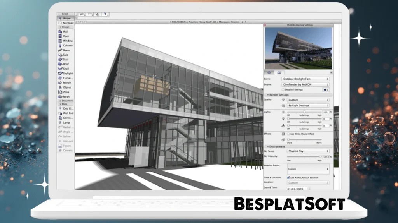Screen dimensions: 398x223
Task: Expand the More section of the toolbox
Action: 65,105
